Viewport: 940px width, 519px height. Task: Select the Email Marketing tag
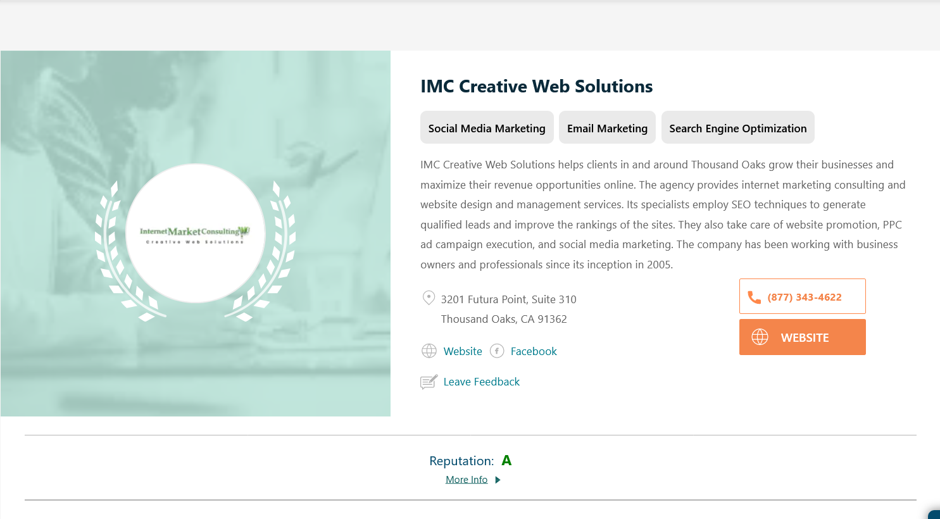607,128
